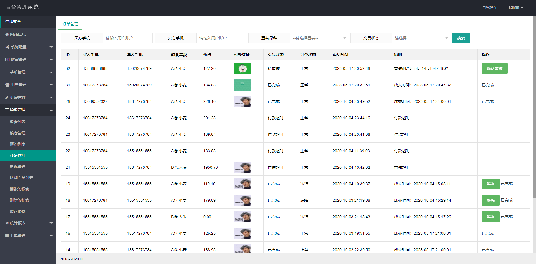The height and width of the screenshot is (264, 536).
Task: Open the admin user dropdown
Action: point(516,7)
